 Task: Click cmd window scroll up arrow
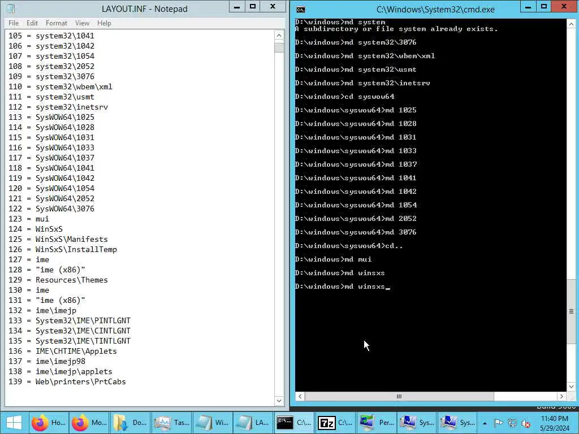click(571, 24)
